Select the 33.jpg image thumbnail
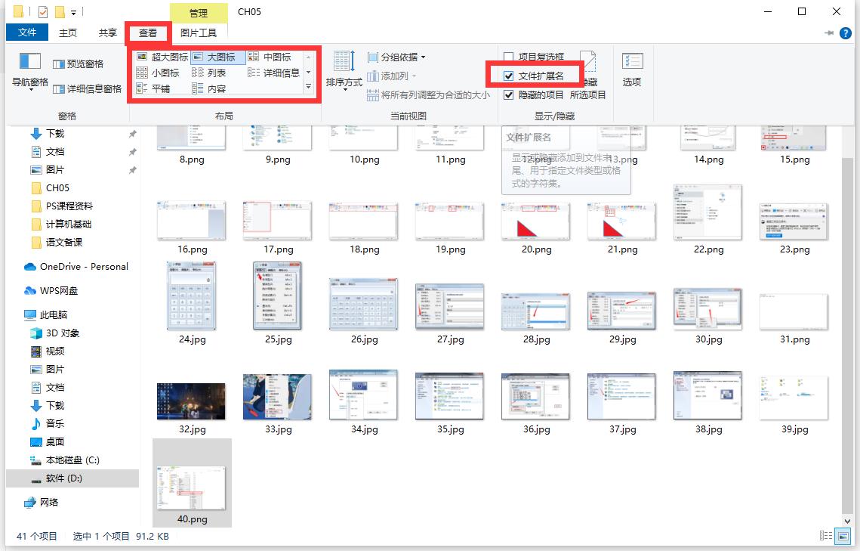The height and width of the screenshot is (551, 860). click(x=278, y=396)
